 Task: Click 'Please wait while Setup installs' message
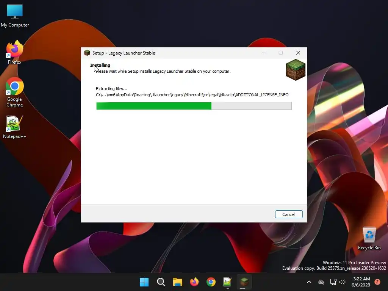[163, 71]
